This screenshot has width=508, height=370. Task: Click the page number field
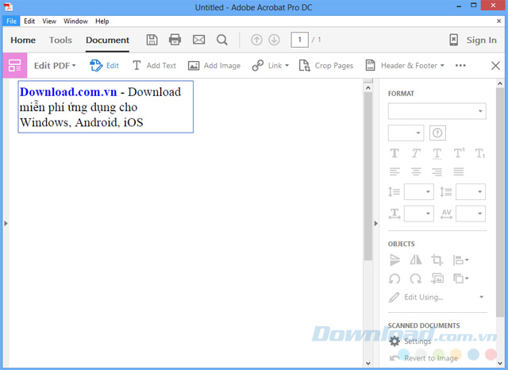300,40
